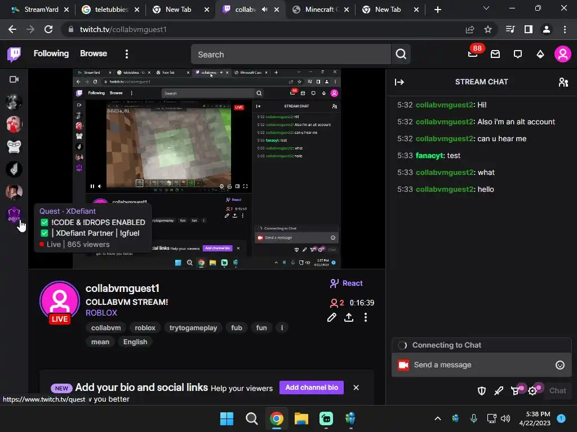577x432 pixels.
Task: Click the stream video mute speaker icon
Action: [x=100, y=186]
